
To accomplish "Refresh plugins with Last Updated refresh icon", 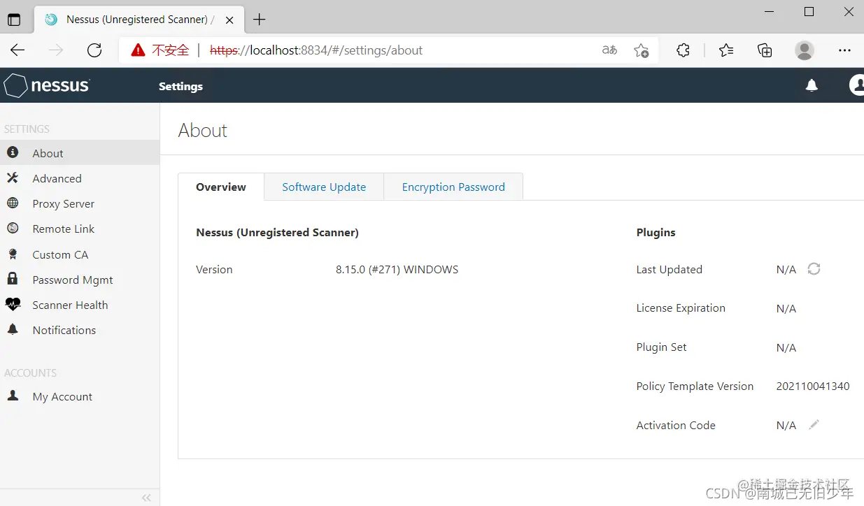I will [x=814, y=268].
